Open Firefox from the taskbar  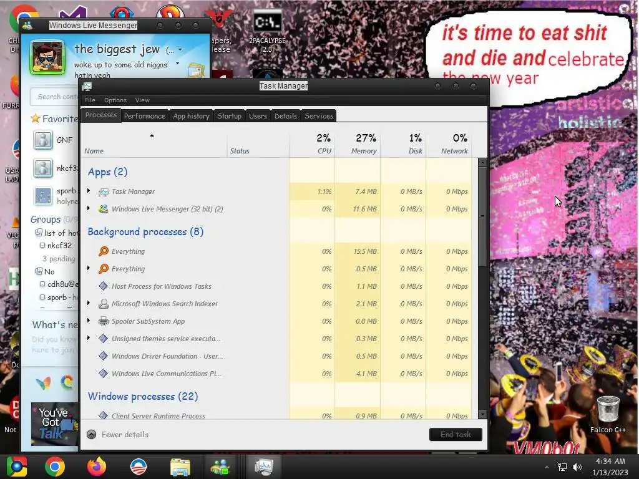coord(97,467)
